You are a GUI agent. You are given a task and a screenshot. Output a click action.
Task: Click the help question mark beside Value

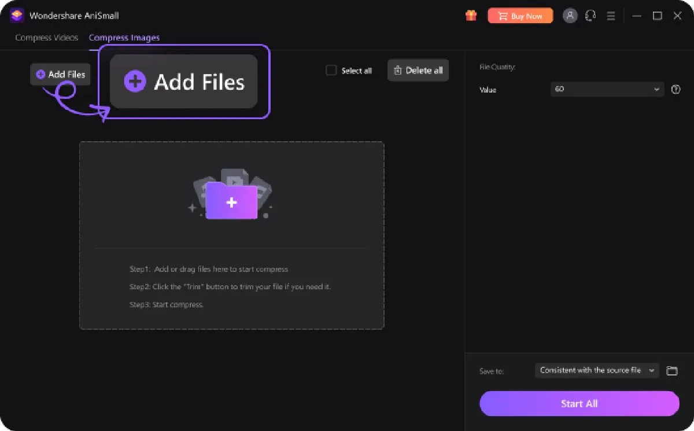[x=675, y=90]
